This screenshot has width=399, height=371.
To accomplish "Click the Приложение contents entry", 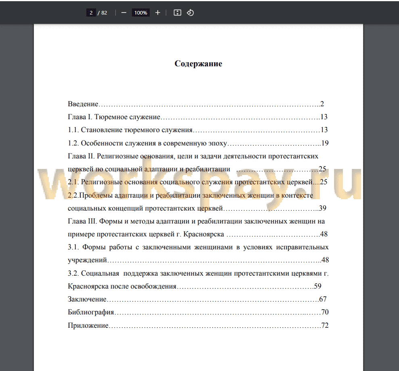I will (x=198, y=325).
